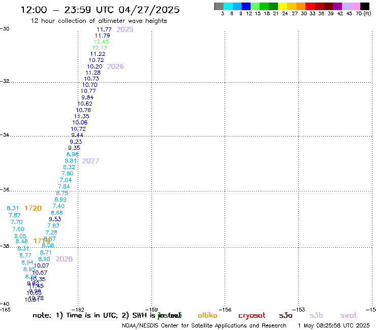The image size is (376, 330).
Task: Click the wave height value 10.07
Action: click(x=42, y=266)
